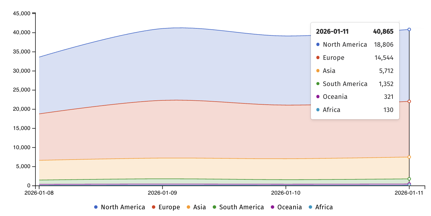Click the tooltip total 40,865
The width and height of the screenshot is (431, 216).
pos(383,31)
